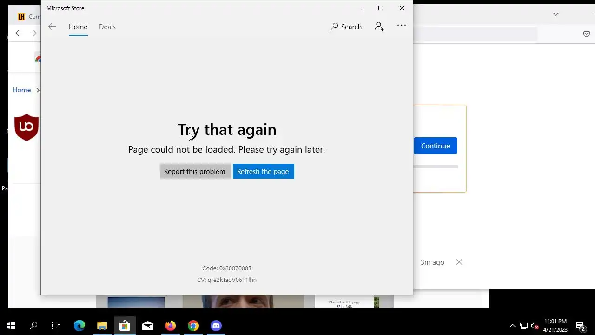Show hidden system tray icons
Viewport: 595px width, 335px height.
coord(513,326)
